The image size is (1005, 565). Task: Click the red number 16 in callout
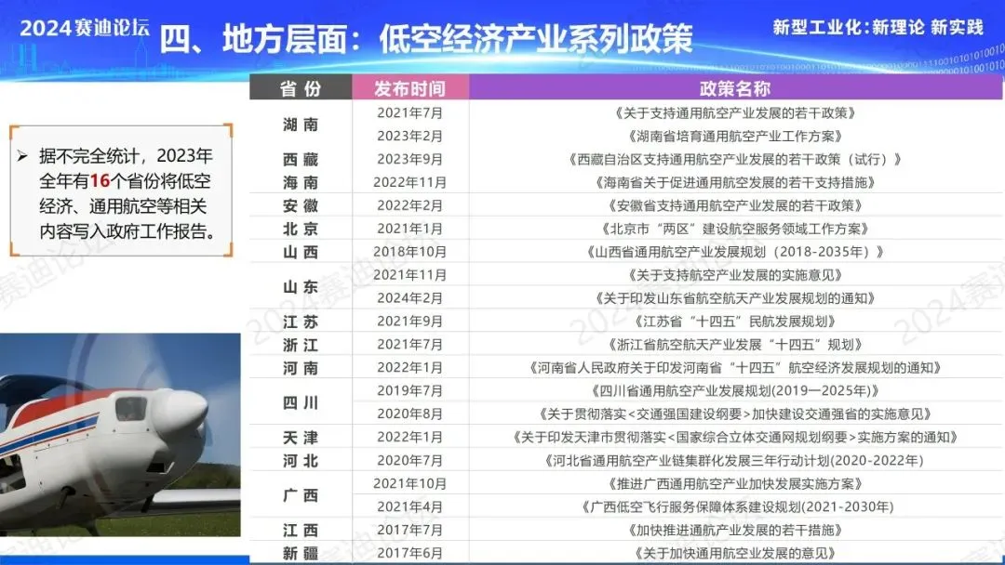tap(100, 180)
